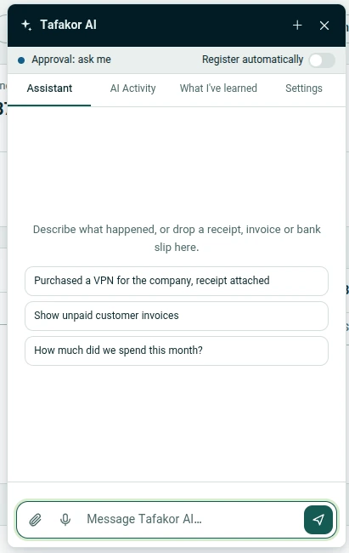Open the Approval: ask me setting
The image size is (349, 553).
[x=71, y=60]
